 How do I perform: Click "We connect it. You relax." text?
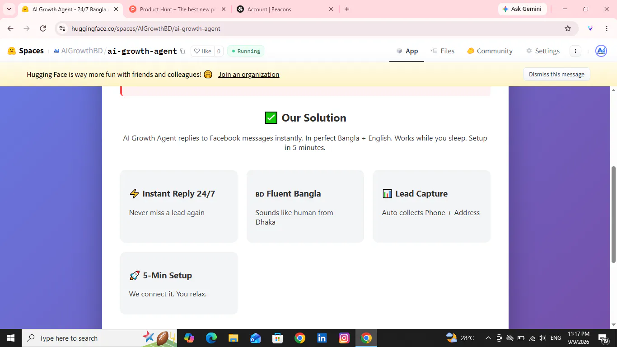tap(168, 294)
